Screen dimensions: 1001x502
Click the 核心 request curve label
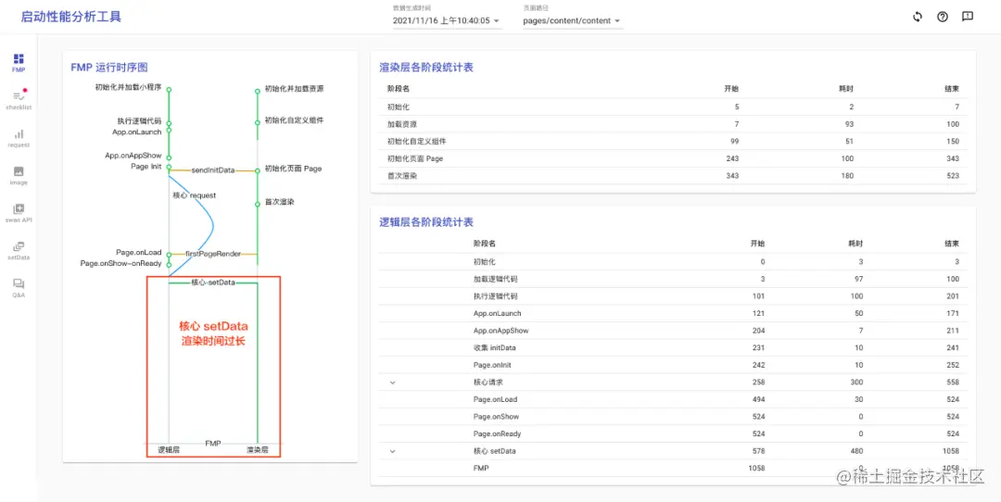(x=195, y=195)
